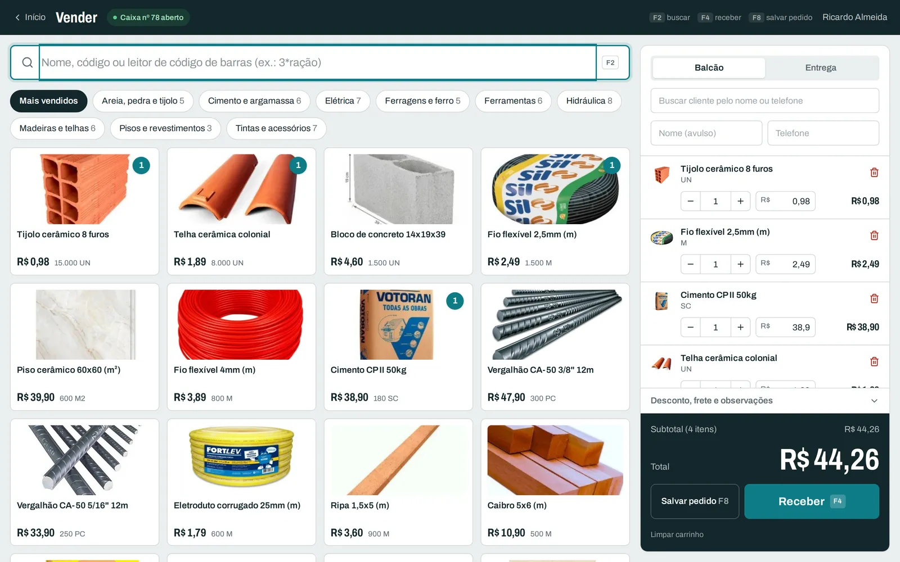Delete Tijolo cerâmico 8 furos from cart
The image size is (900, 562).
(x=874, y=173)
